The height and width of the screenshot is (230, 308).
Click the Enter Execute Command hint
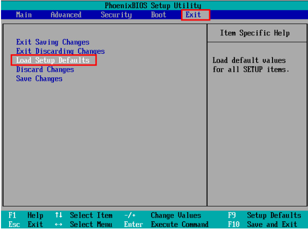[x=166, y=224]
